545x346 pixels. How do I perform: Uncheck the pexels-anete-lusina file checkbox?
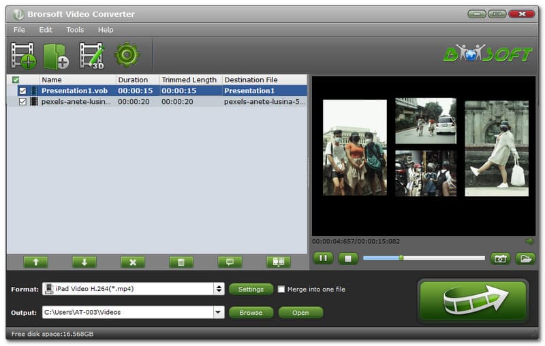[22, 101]
